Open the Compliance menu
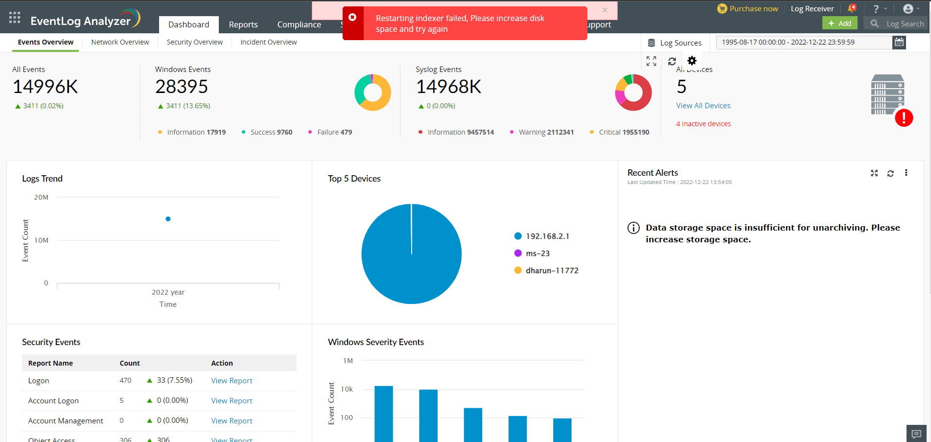Image resolution: width=931 pixels, height=442 pixels. tap(299, 24)
